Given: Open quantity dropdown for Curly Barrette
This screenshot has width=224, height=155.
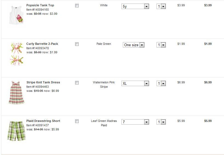Looking at the screenshot, I should [161, 45].
